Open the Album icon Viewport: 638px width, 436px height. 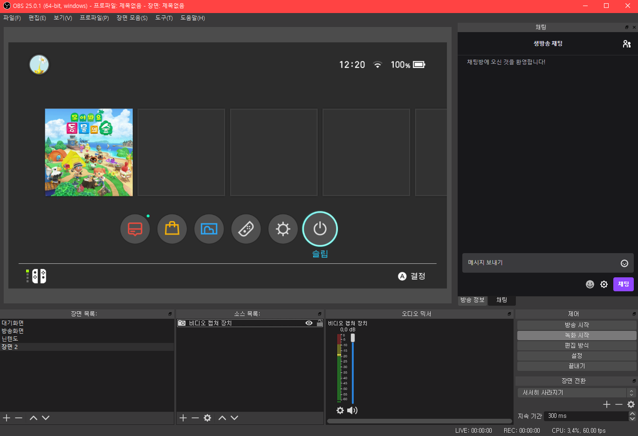tap(209, 229)
